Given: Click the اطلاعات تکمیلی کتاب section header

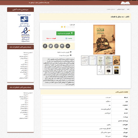Looking at the screenshot, I should (85, 92).
